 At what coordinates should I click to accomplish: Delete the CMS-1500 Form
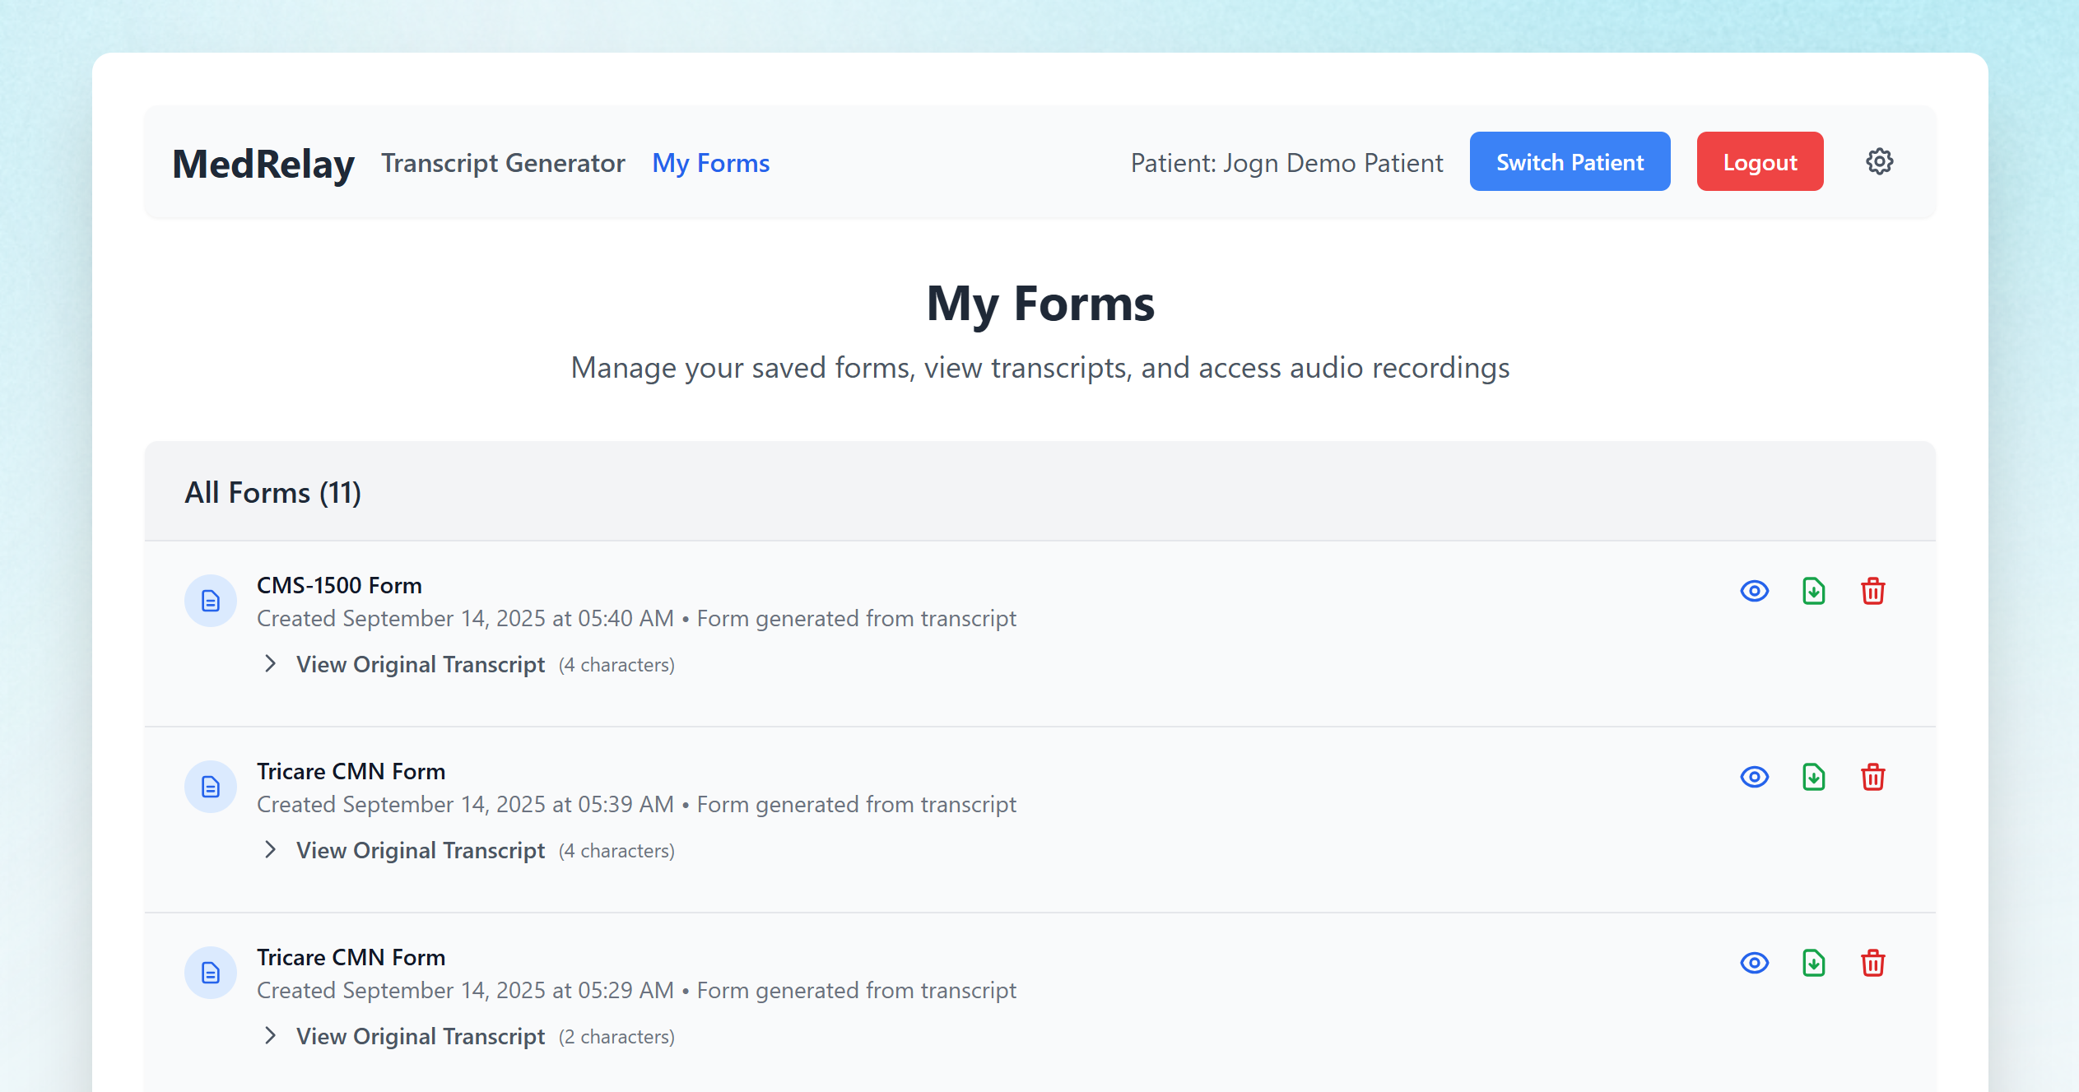tap(1872, 591)
